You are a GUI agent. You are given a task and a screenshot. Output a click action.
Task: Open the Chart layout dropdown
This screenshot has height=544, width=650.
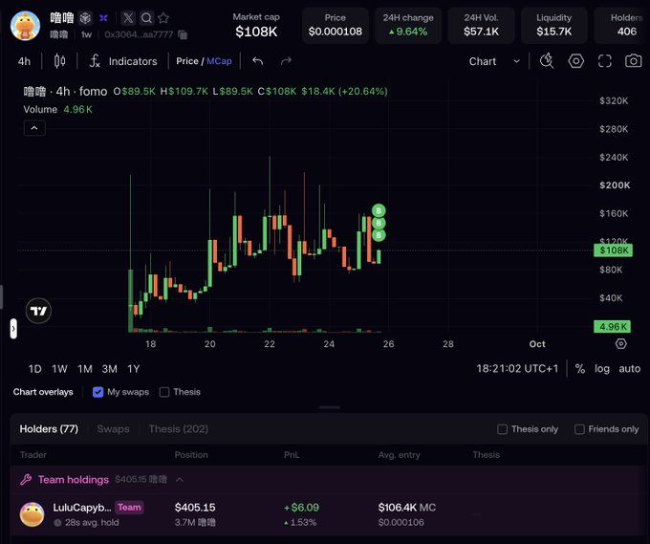tap(494, 61)
